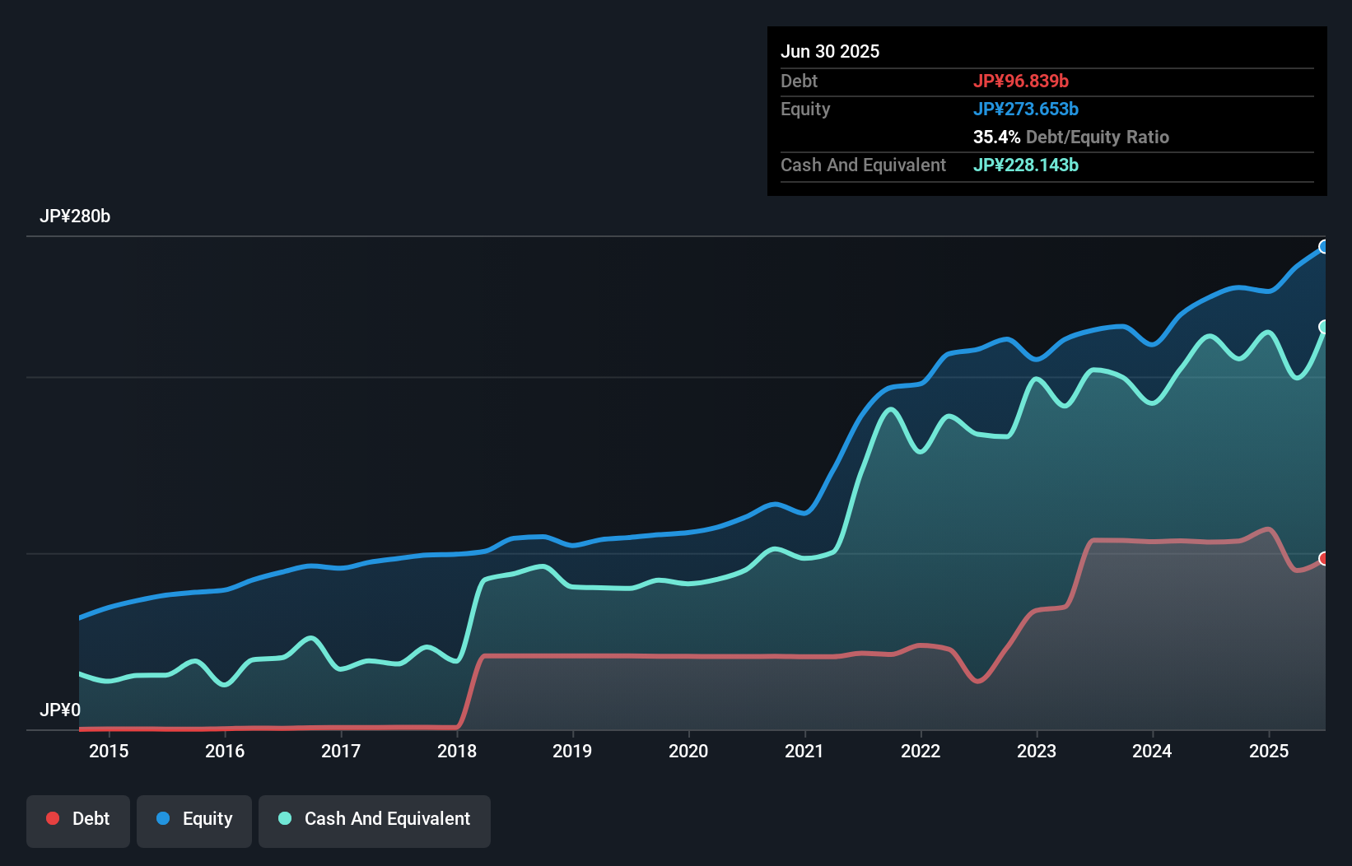Click the Jun 30 2025 tooltip date

830,52
